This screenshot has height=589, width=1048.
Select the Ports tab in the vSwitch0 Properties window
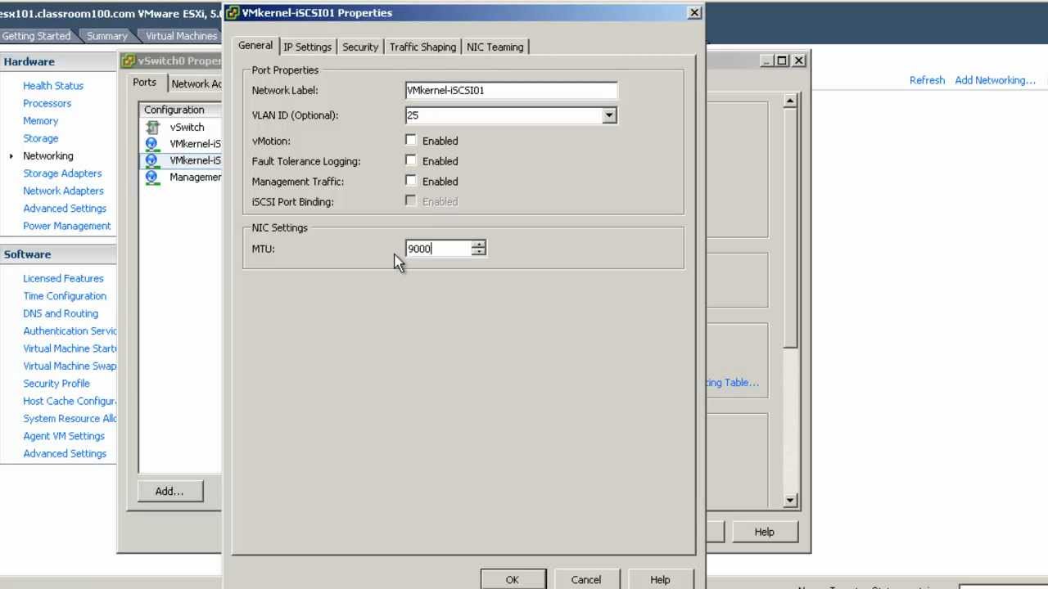[x=145, y=82]
